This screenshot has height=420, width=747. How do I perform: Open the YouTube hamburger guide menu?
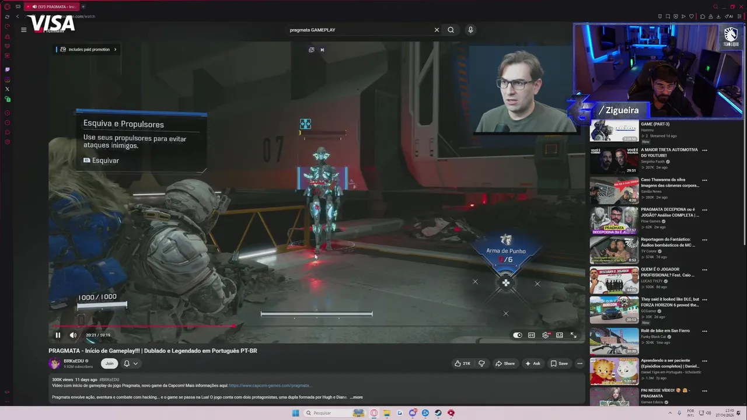[x=24, y=30]
